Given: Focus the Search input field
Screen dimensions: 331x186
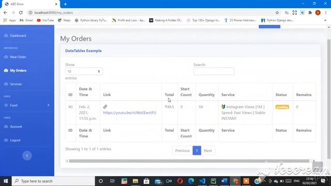Looking at the screenshot, I should (214, 71).
